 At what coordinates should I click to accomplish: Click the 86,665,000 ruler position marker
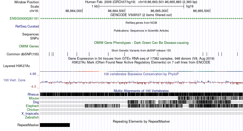coord(159,11)
